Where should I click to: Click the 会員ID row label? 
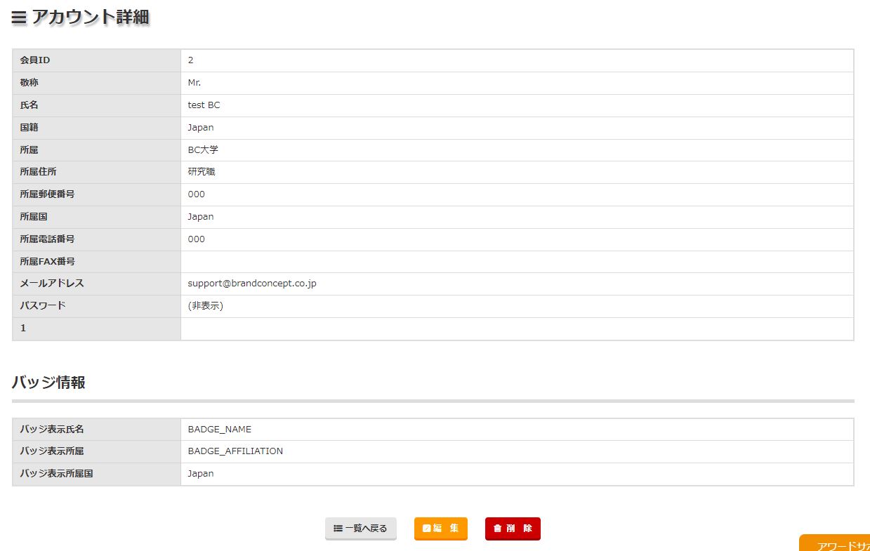tap(35, 60)
